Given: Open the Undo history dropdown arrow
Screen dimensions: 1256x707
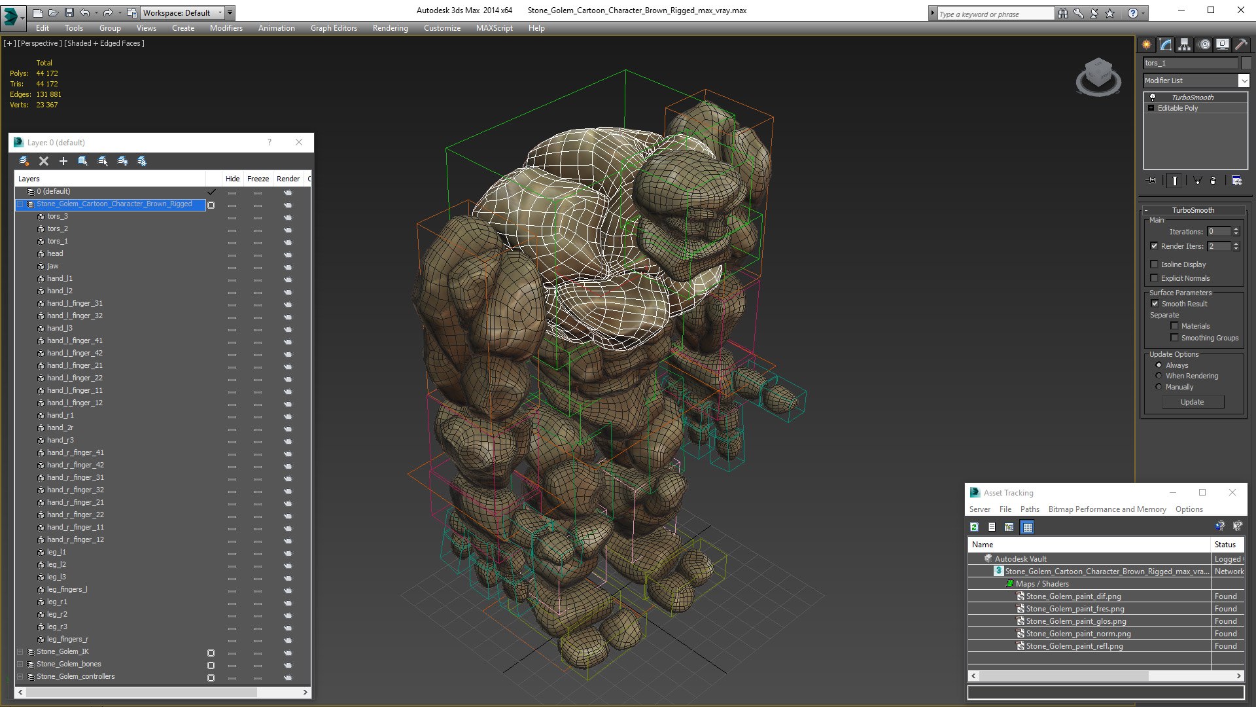Looking at the screenshot, I should click(96, 12).
